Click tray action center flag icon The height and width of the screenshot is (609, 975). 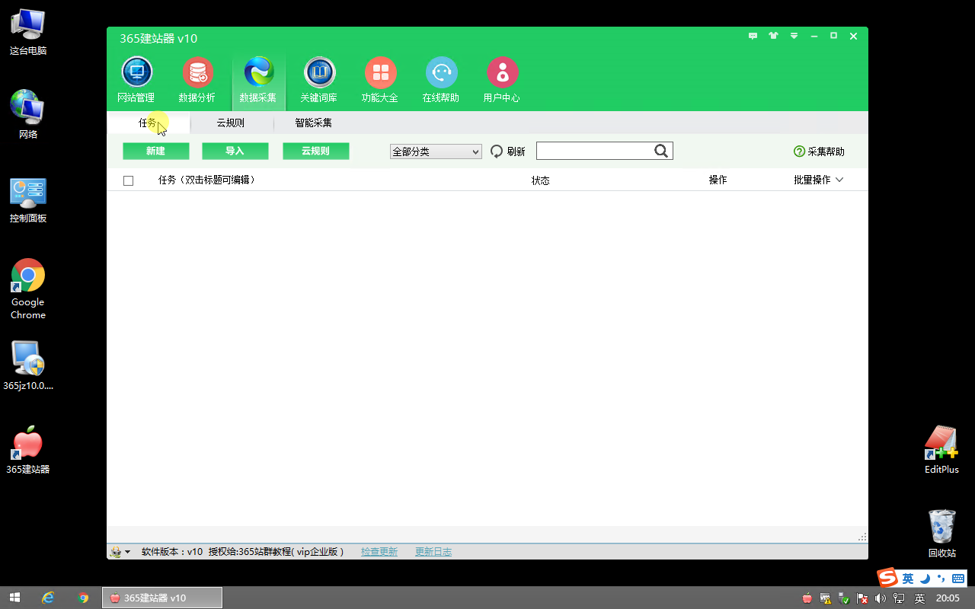tap(862, 598)
